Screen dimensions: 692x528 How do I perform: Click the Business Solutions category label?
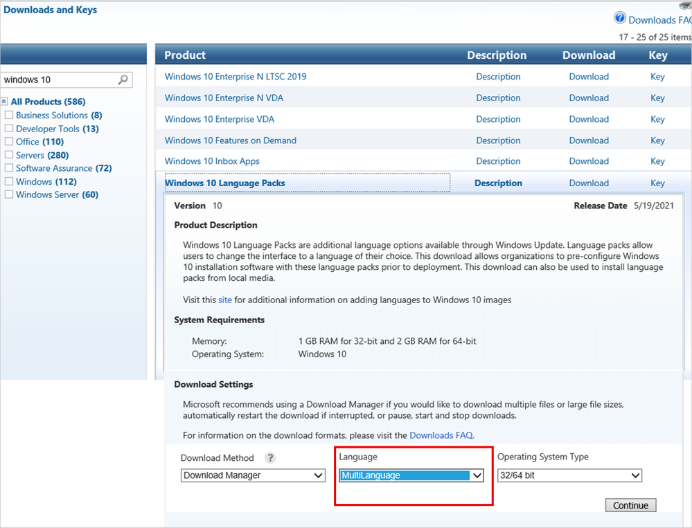[59, 115]
